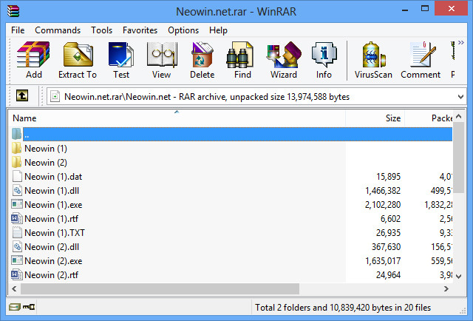Select the Neowin (1) folder

46,149
